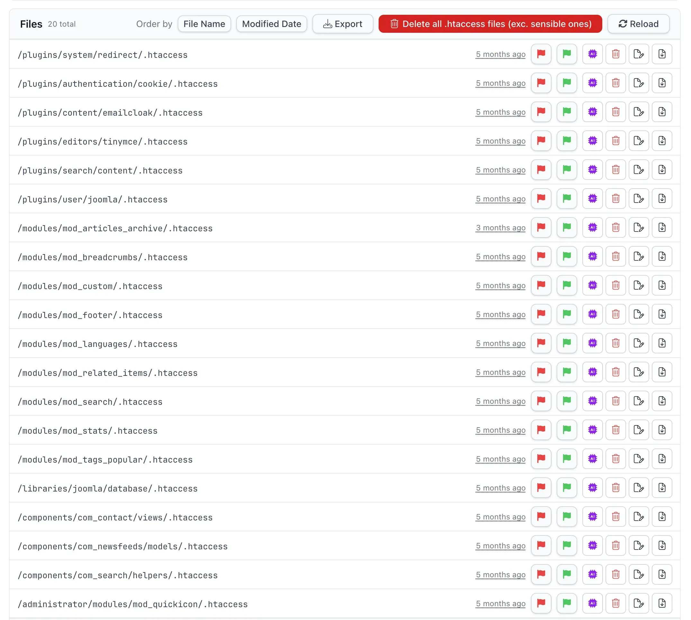The width and height of the screenshot is (691, 620).
Task: Run AI analysis on /plugins/search/content/.htaccess
Action: point(593,170)
